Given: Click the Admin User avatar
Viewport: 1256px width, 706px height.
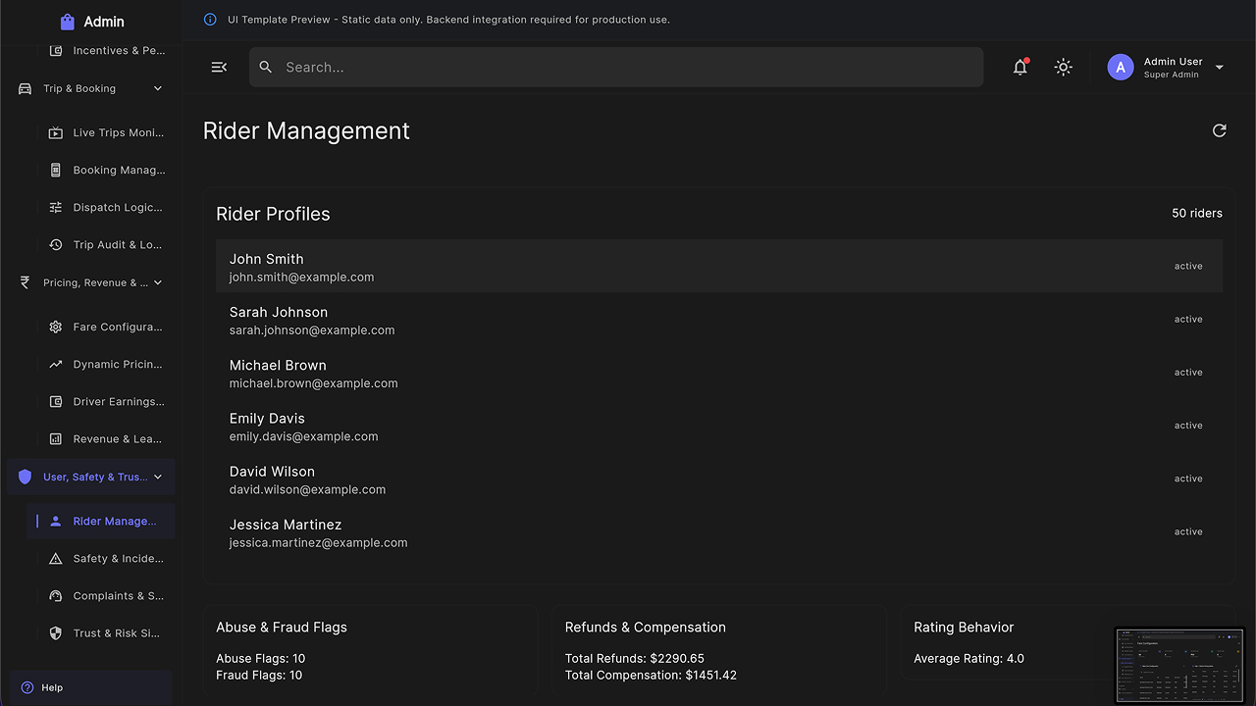Looking at the screenshot, I should pos(1121,67).
